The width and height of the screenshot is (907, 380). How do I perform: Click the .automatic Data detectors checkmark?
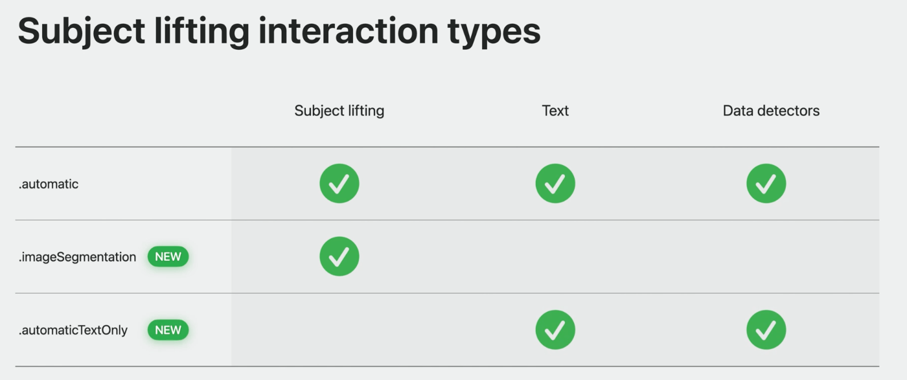click(x=766, y=184)
